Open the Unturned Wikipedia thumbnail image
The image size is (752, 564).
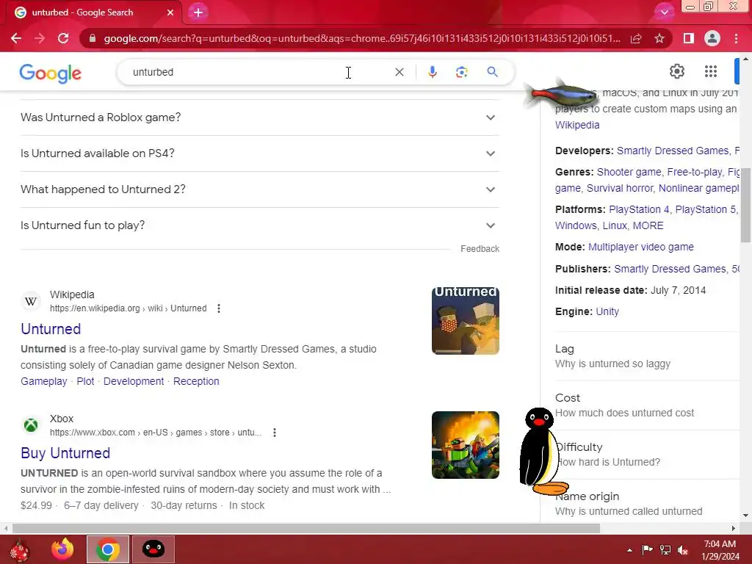click(465, 321)
